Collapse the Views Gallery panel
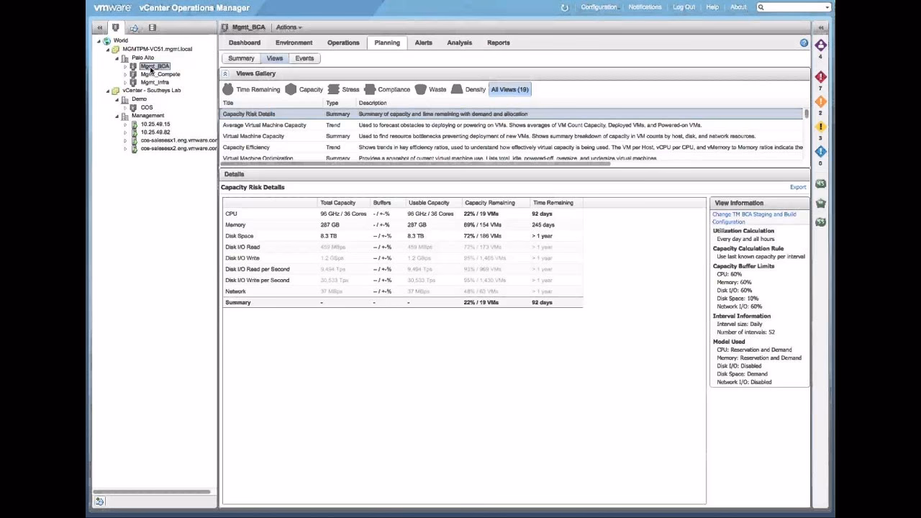 pyautogui.click(x=225, y=73)
